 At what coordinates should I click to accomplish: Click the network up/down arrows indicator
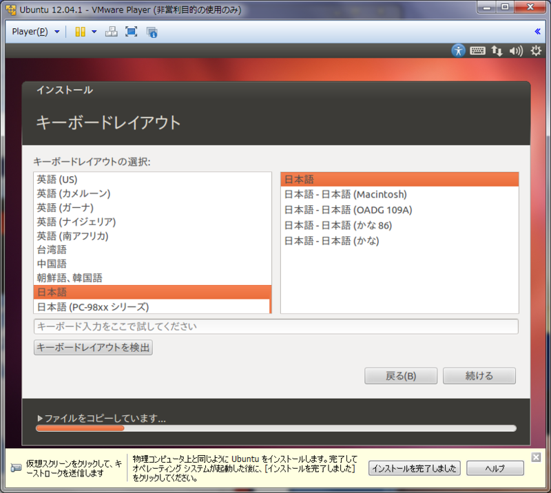pyautogui.click(x=497, y=50)
